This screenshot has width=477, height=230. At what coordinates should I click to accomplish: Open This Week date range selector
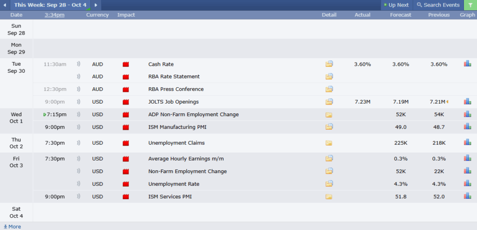click(49, 5)
